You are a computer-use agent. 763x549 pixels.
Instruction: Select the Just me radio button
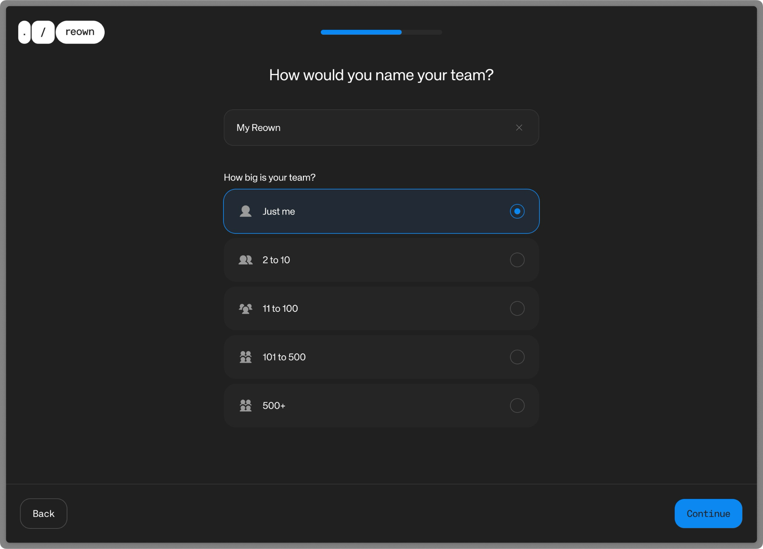(517, 211)
